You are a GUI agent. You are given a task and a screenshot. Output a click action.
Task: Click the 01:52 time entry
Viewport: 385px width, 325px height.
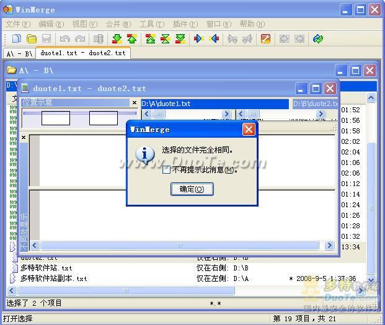(350, 110)
